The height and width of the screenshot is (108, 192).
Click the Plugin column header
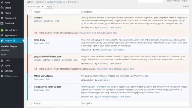pos(37,12)
